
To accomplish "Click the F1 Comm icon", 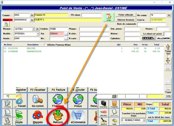I will click(7, 104).
